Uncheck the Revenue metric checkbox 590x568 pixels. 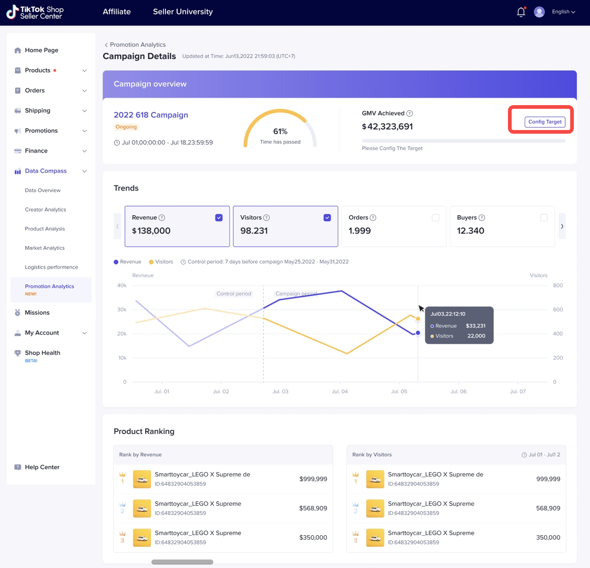(219, 218)
